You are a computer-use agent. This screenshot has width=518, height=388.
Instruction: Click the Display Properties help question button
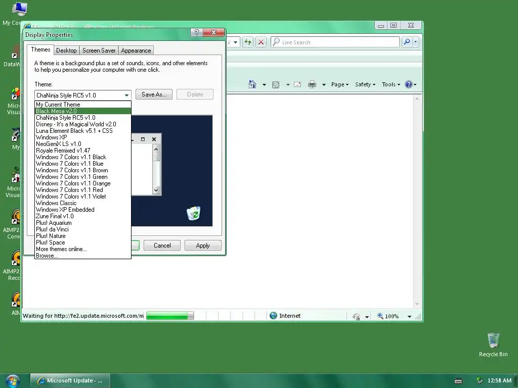[x=197, y=32]
